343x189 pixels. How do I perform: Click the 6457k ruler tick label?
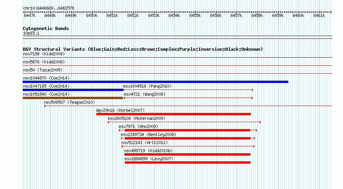click(236, 15)
